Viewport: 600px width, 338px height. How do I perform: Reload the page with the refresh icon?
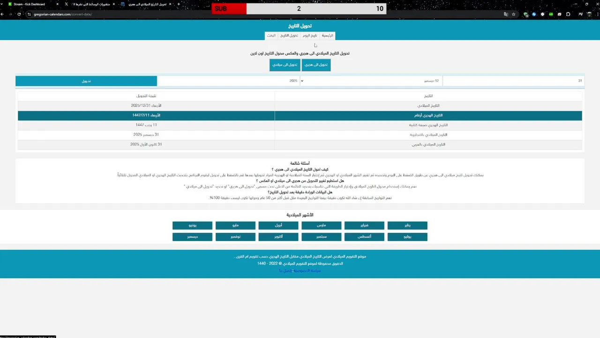coord(19,14)
